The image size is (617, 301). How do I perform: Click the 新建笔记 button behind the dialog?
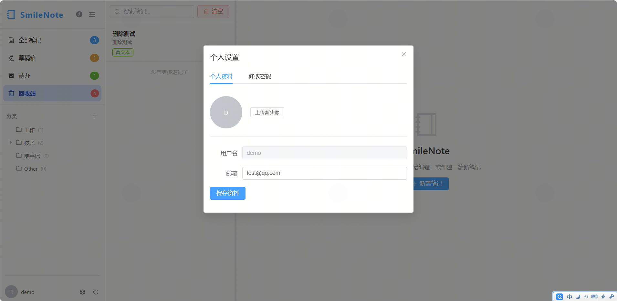pyautogui.click(x=431, y=184)
